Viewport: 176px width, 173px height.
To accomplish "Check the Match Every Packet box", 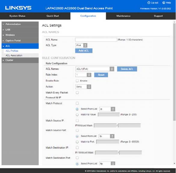I will pyautogui.click(x=77, y=93).
